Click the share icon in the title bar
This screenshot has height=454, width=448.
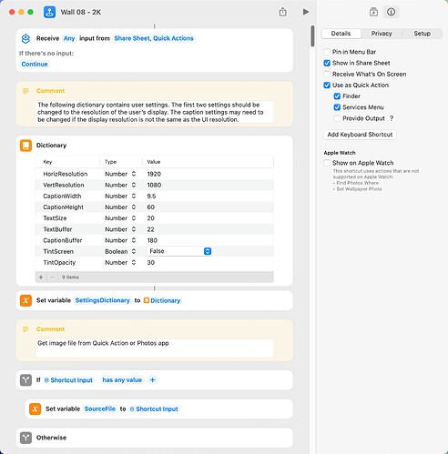282,12
